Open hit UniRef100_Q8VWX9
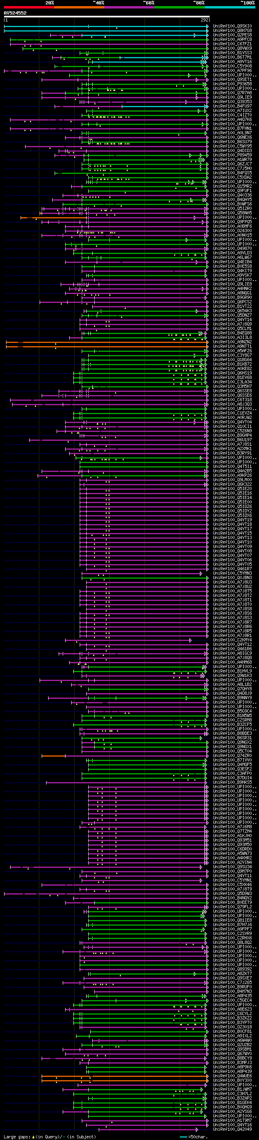 (232, 49)
